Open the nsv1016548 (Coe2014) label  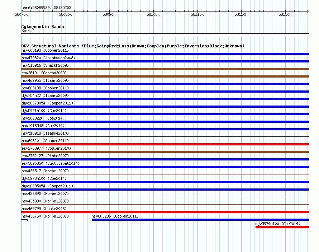point(43,126)
